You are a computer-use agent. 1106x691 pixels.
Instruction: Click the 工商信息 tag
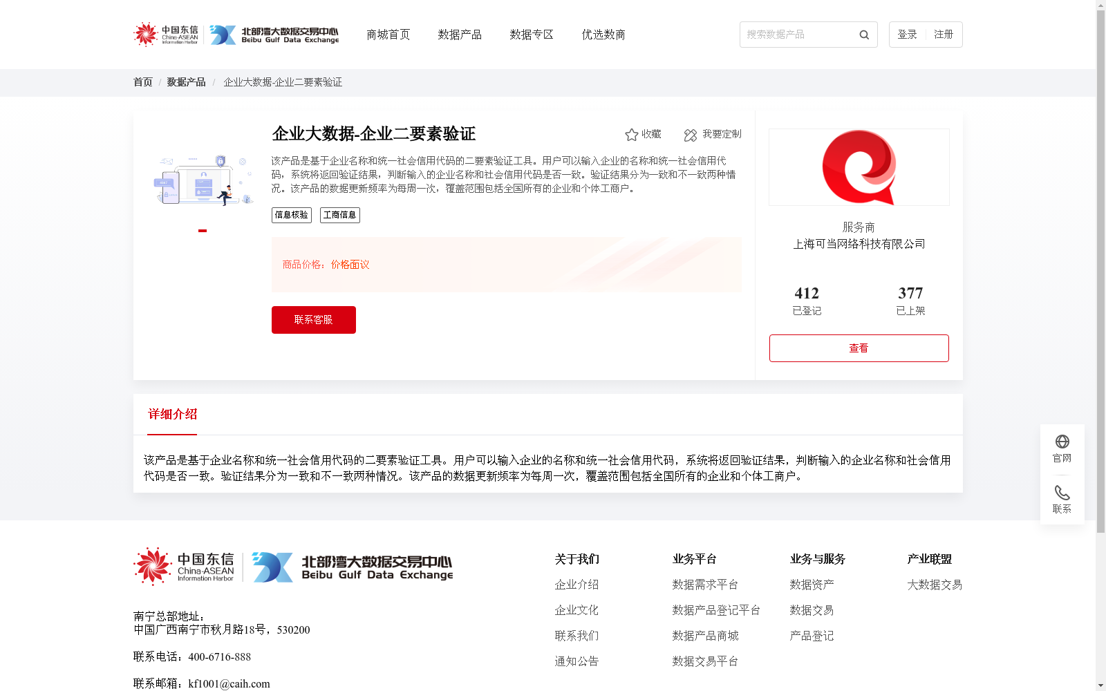point(340,215)
